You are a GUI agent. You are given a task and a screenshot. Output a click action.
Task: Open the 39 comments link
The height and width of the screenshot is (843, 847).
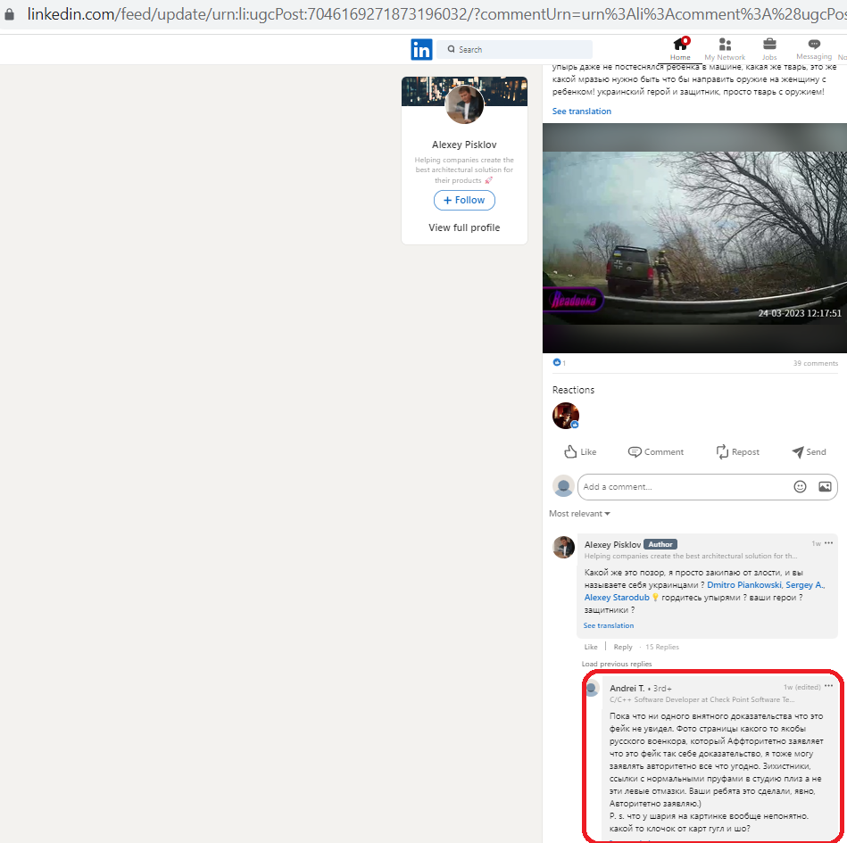[815, 363]
